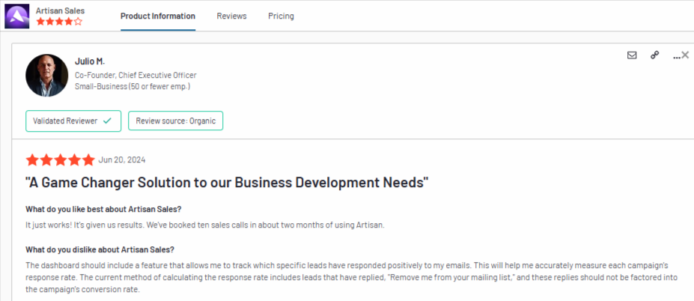Click the Validated Reviewer badge
This screenshot has width=694, height=301.
73,121
